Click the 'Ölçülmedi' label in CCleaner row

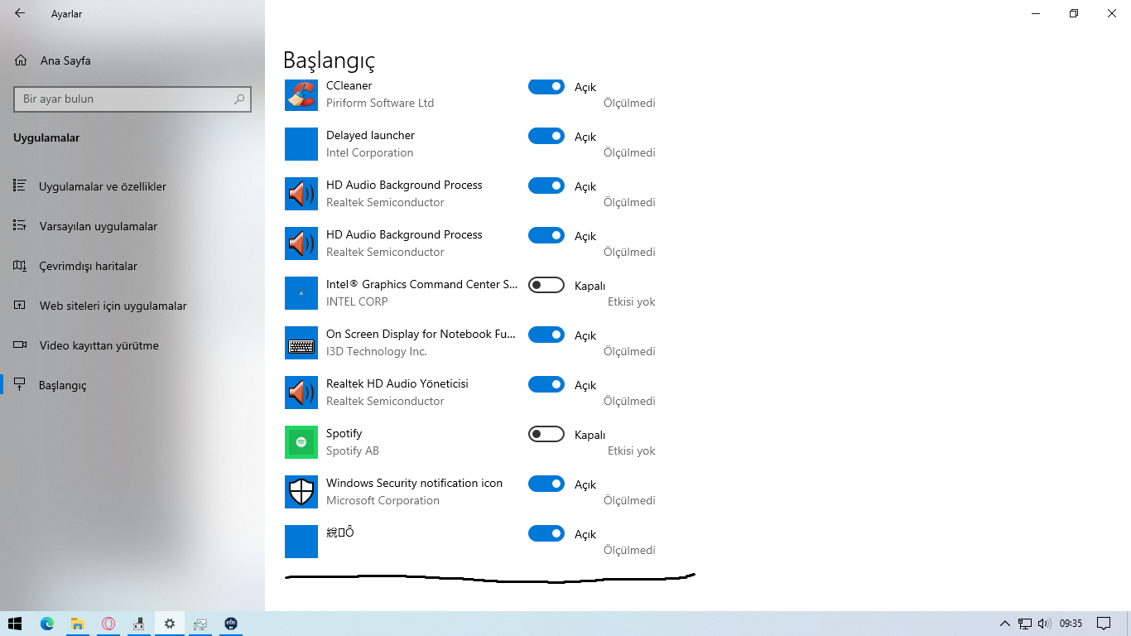pos(629,103)
